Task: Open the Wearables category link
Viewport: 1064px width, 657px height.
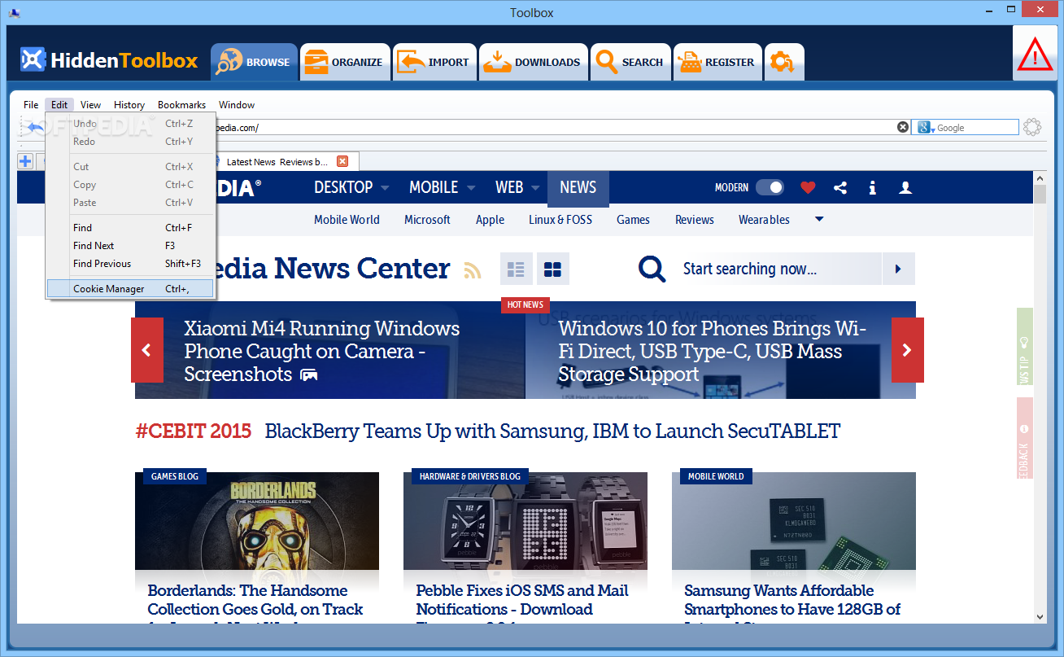Action: 764,220
